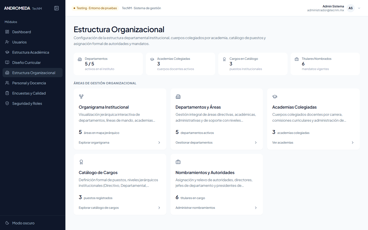Click chevron next to Administrar nombramientos
The image size is (368, 230).
coord(256,208)
